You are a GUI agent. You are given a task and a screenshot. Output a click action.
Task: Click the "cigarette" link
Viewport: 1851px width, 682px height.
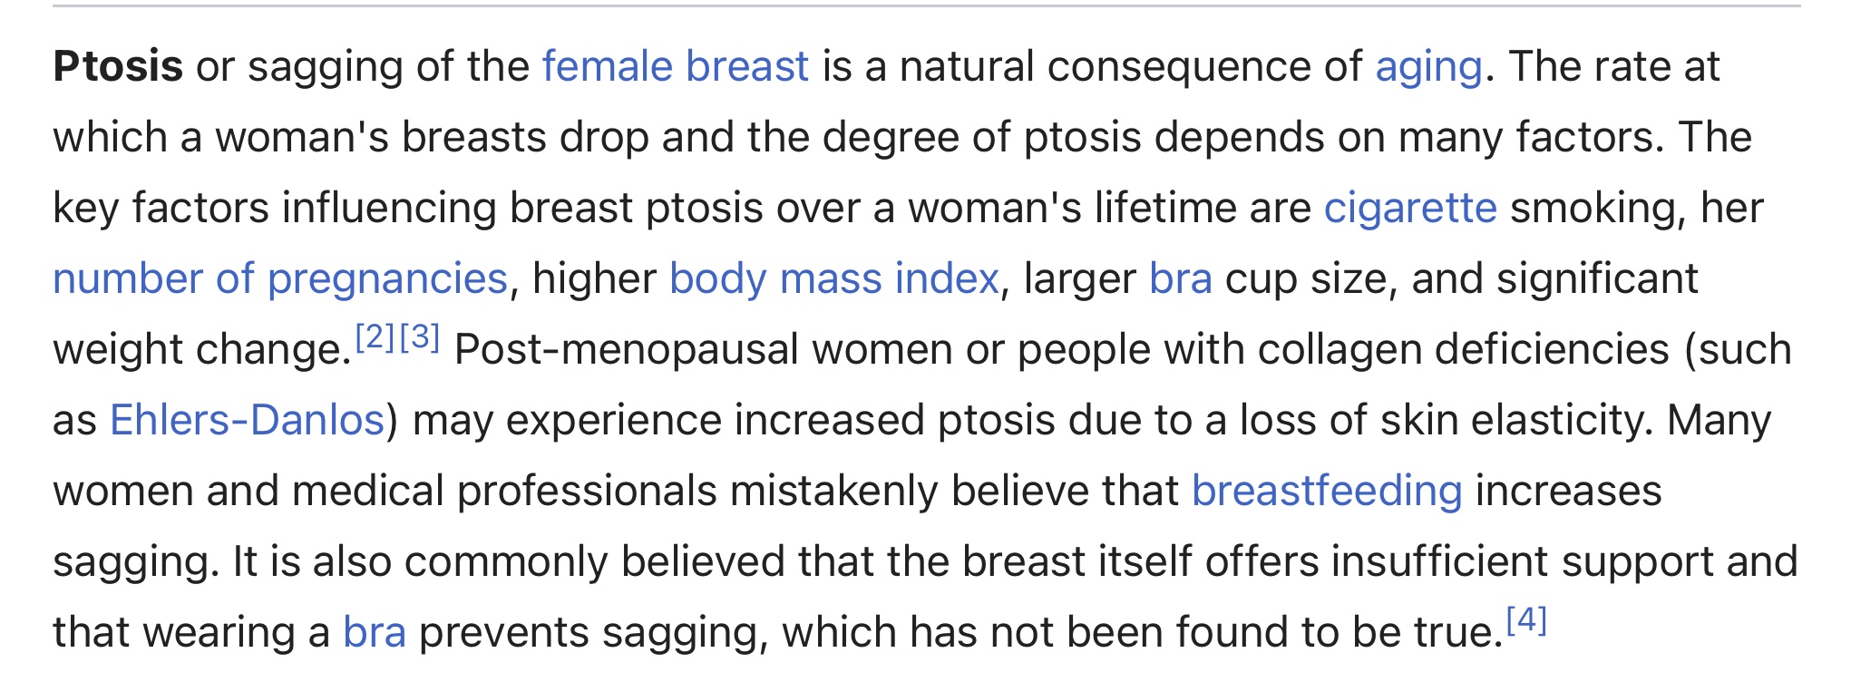pyautogui.click(x=1410, y=209)
